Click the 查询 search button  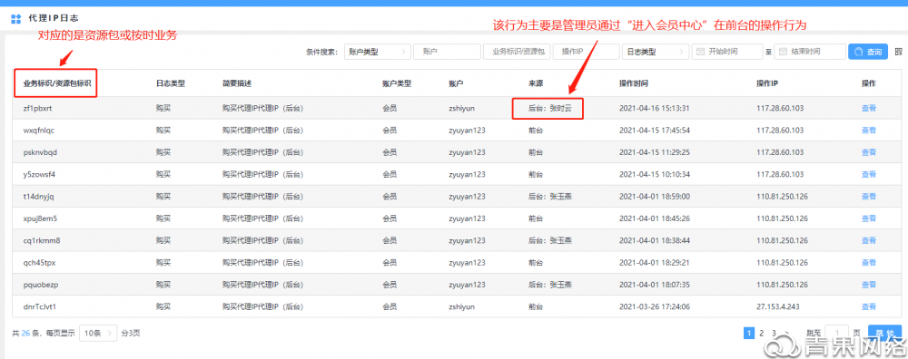click(868, 52)
